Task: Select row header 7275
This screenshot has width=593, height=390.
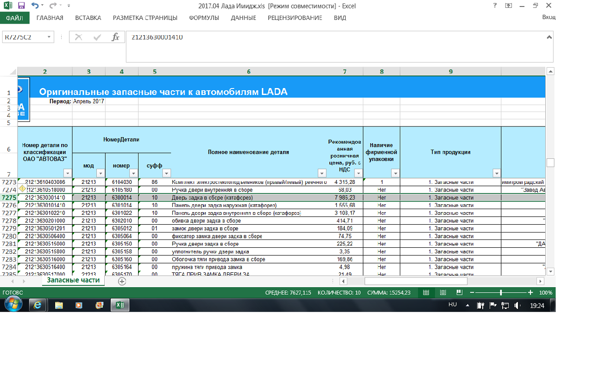Action: pyautogui.click(x=9, y=197)
